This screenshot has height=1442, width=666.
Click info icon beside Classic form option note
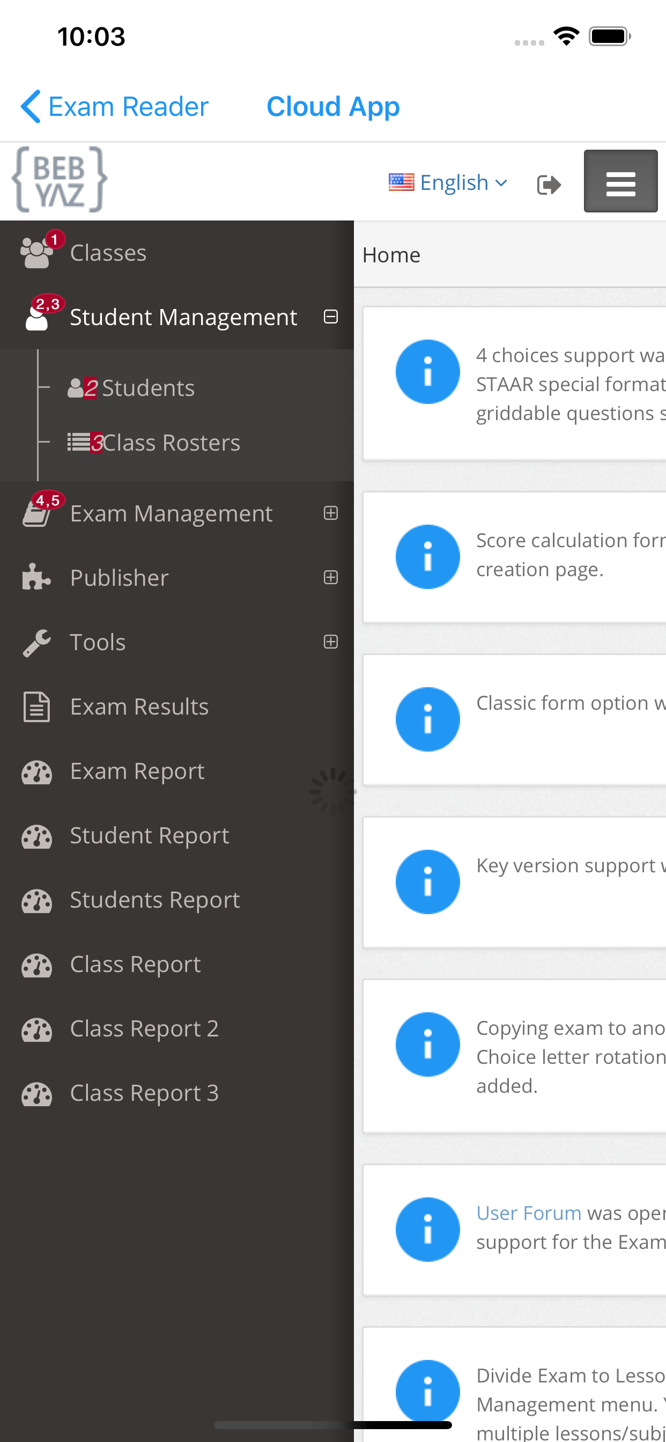coord(427,719)
